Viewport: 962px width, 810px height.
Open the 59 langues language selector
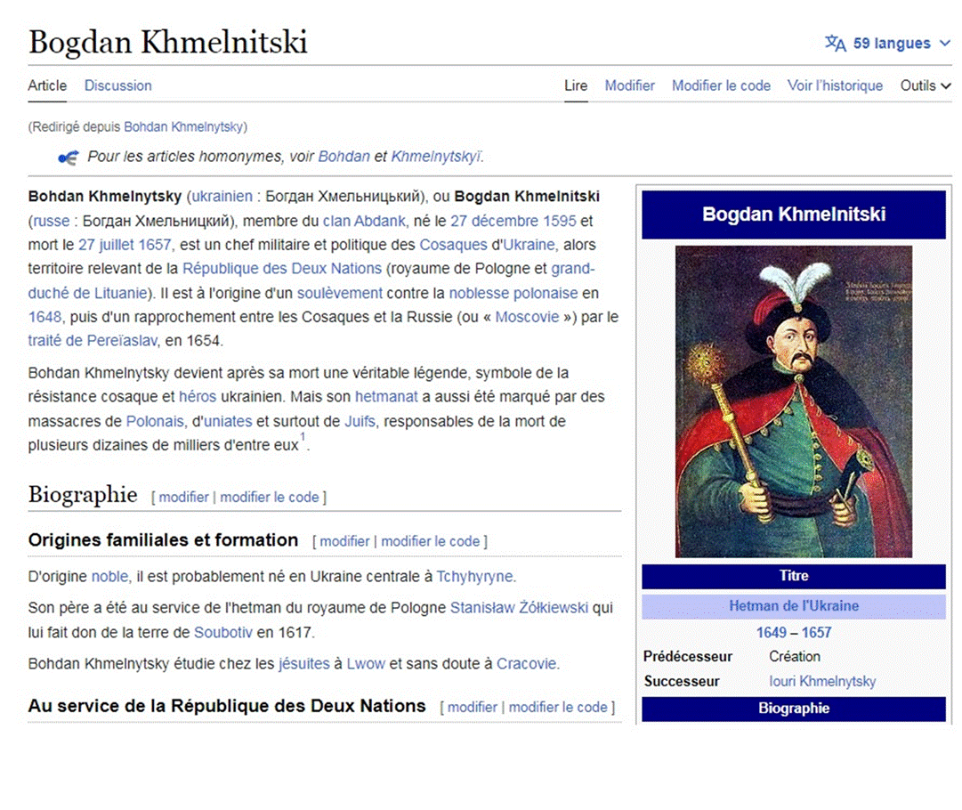coord(888,44)
